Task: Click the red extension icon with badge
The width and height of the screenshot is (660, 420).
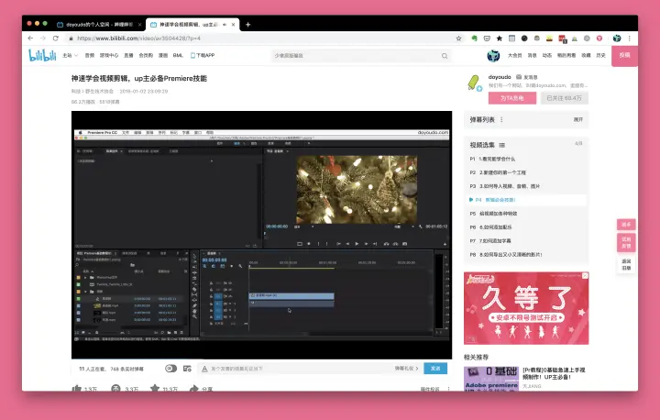Action: [x=562, y=39]
